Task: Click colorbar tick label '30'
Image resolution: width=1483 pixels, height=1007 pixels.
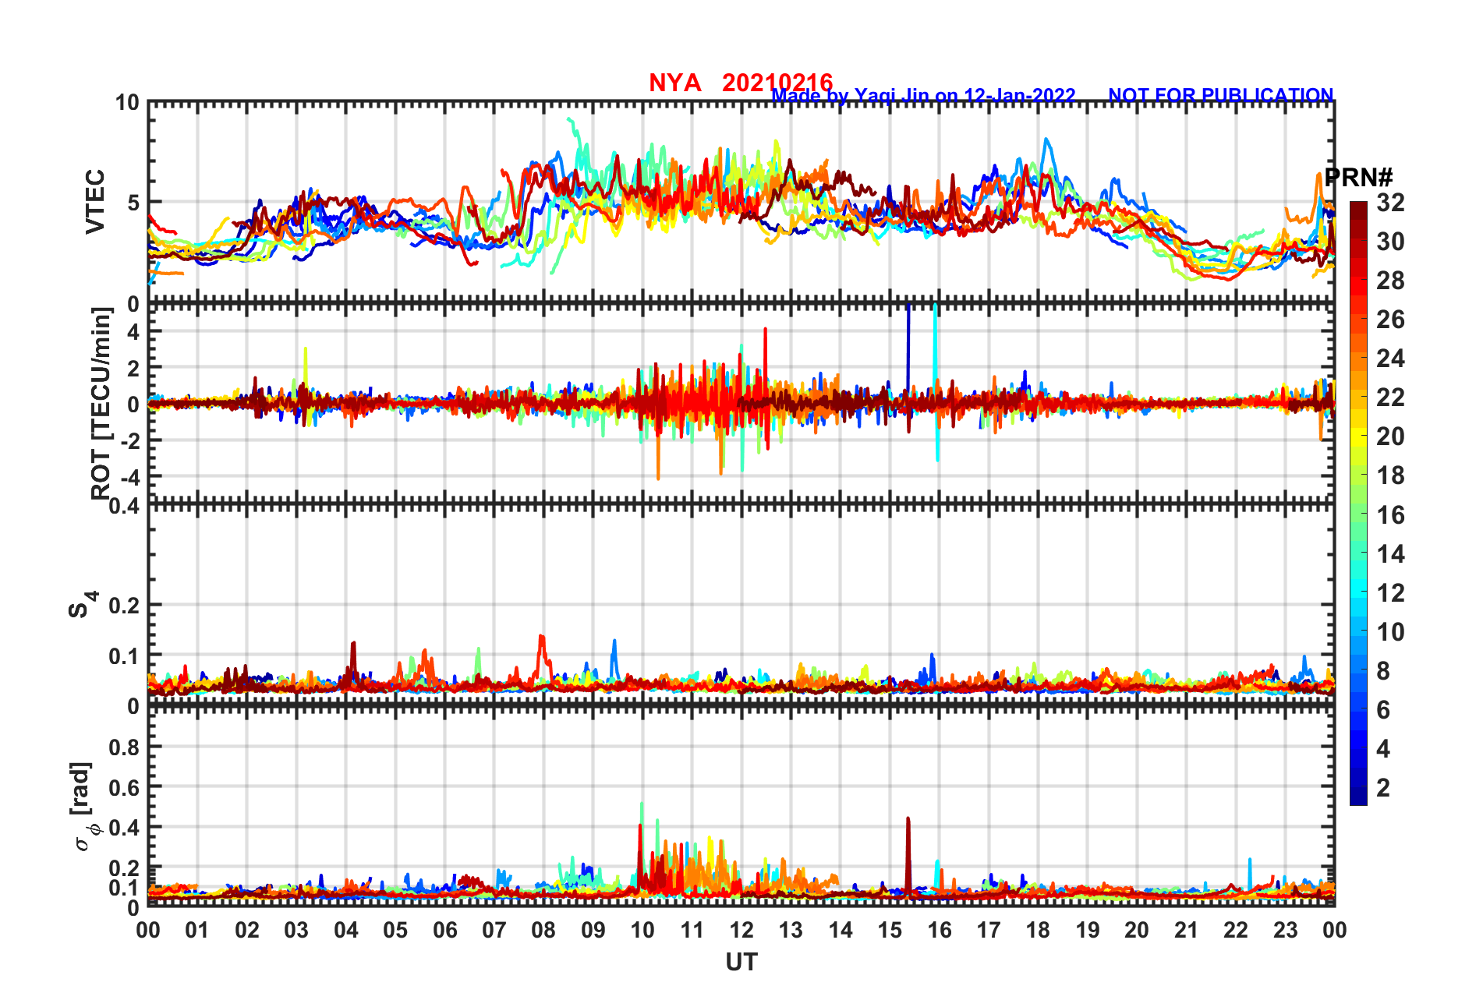Action: (1390, 242)
